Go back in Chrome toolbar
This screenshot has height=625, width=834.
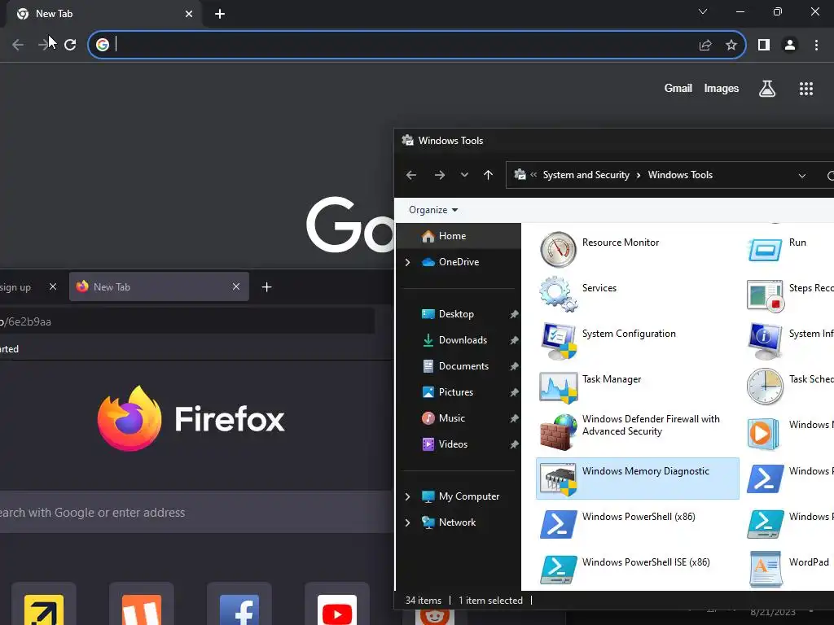tap(18, 45)
